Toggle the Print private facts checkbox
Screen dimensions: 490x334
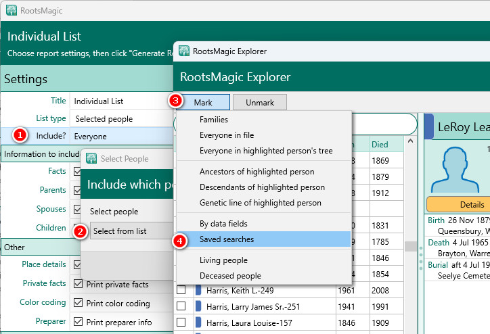tap(78, 284)
